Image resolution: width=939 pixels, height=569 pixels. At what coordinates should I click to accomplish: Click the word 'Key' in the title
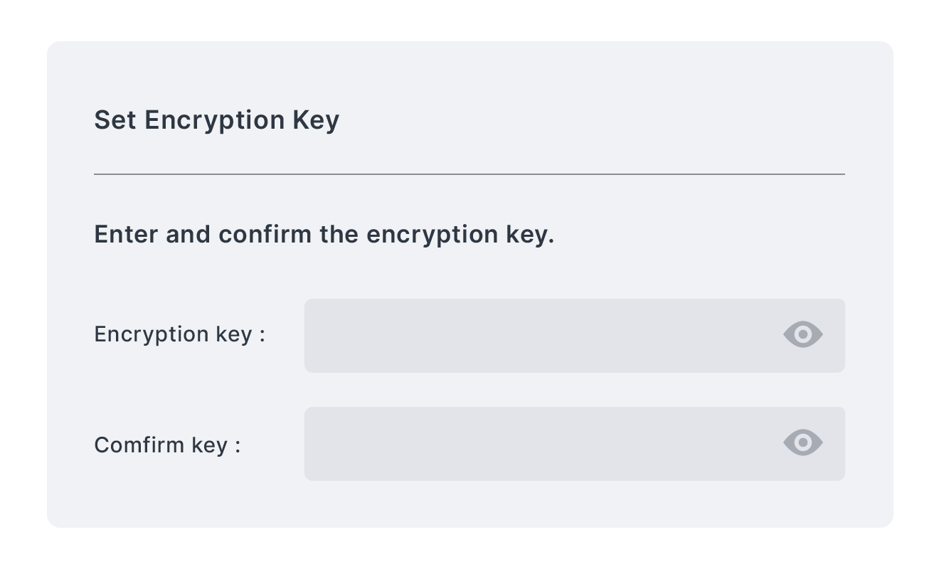(x=316, y=120)
